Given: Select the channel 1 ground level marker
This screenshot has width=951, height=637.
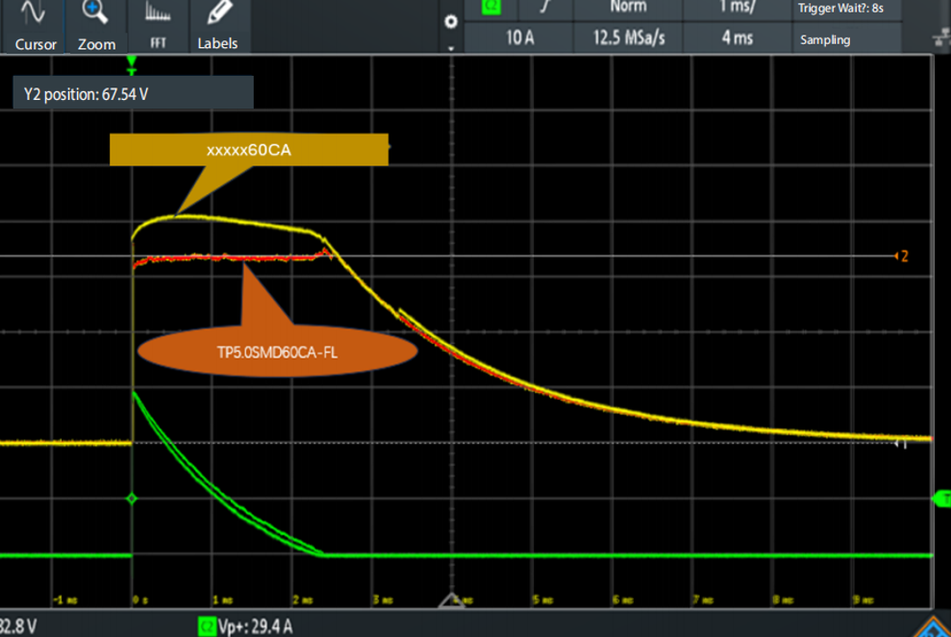Looking at the screenshot, I should pos(902,444).
